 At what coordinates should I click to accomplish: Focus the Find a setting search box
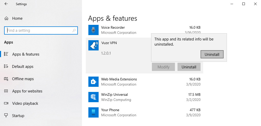41,30
